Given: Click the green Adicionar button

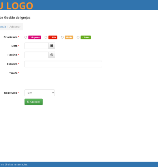Looking at the screenshot, I should [x=34, y=102].
